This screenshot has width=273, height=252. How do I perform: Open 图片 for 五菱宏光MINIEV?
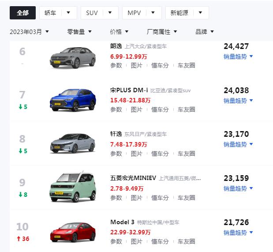click(137, 198)
